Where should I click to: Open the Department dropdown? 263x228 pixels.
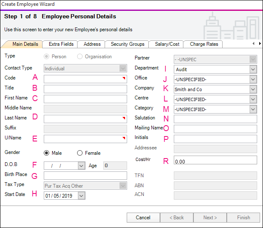tap(253, 69)
